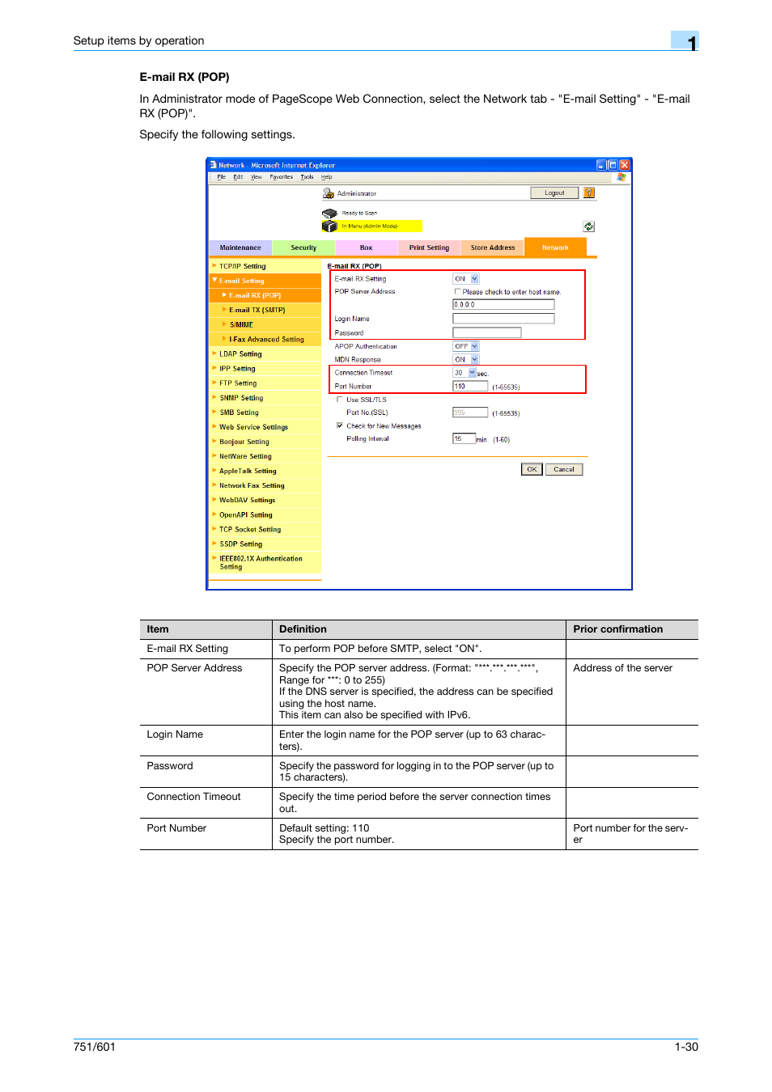Switch to the Box tab

tap(367, 248)
